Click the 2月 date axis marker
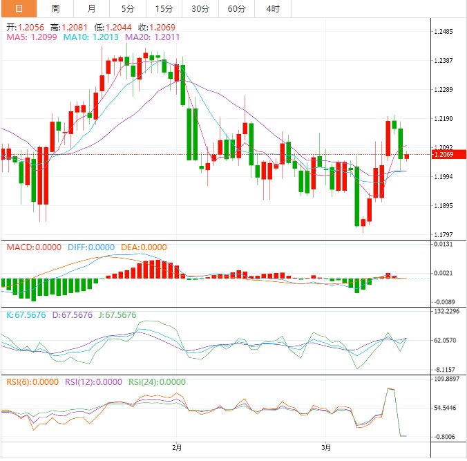This screenshot has width=467, height=461. coord(177,447)
